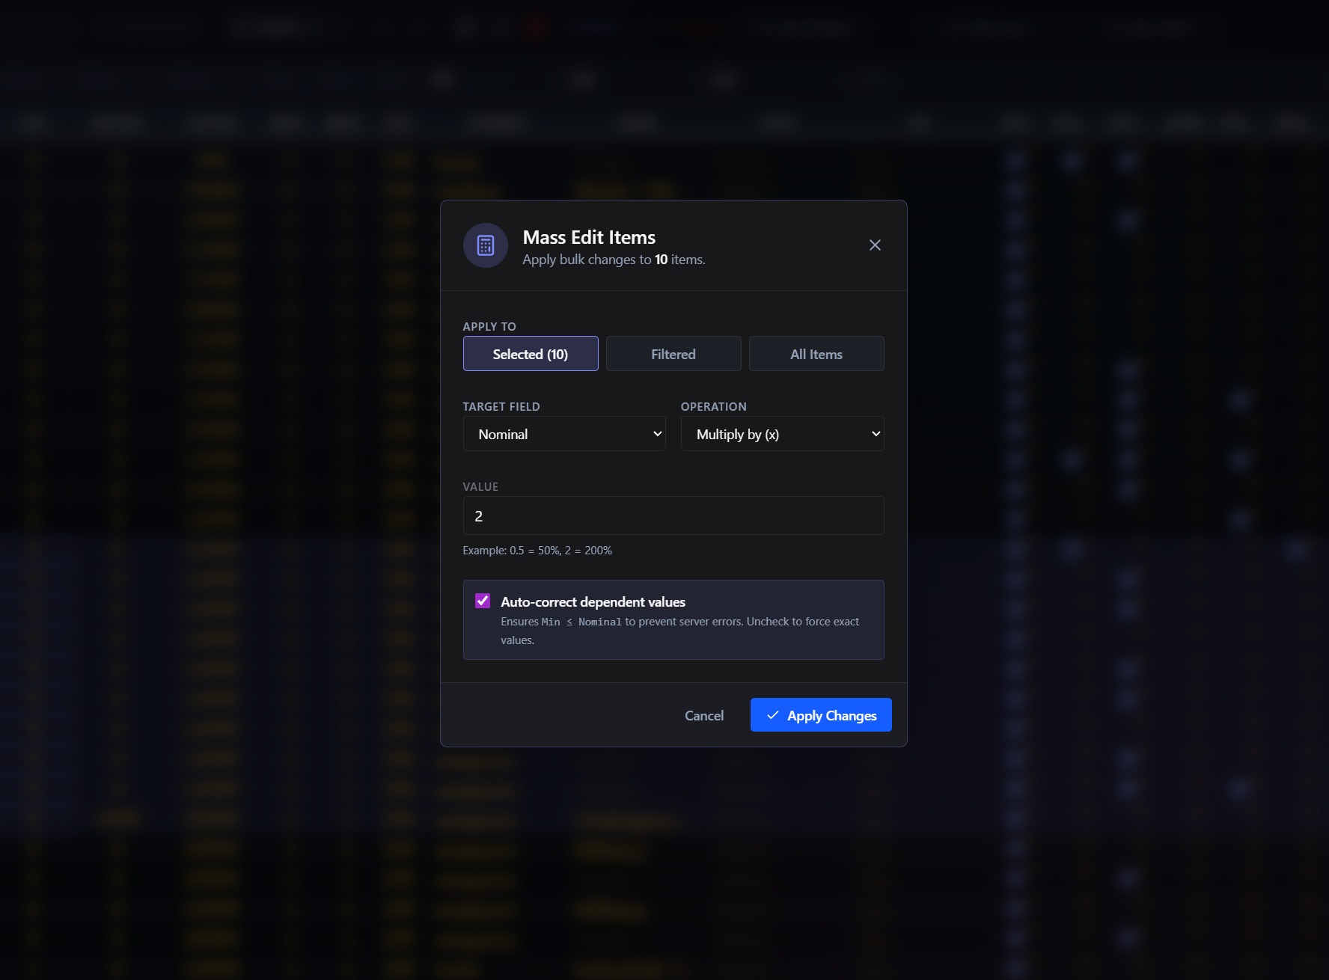Click the OPERATION label above the dropdown
Image resolution: width=1329 pixels, height=980 pixels.
713,407
